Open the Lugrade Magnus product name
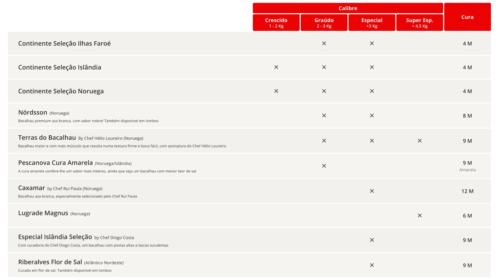Screen dimensions: 499x280 [x=43, y=213]
